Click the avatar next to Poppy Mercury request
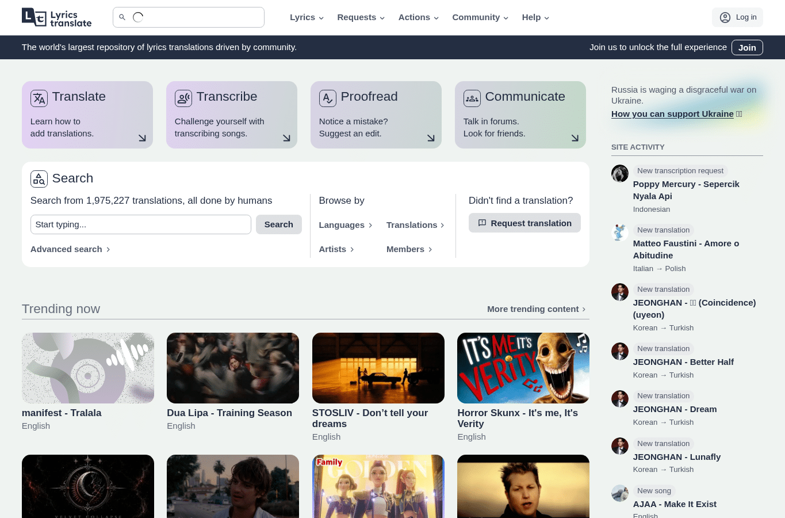785x518 pixels. pyautogui.click(x=620, y=173)
